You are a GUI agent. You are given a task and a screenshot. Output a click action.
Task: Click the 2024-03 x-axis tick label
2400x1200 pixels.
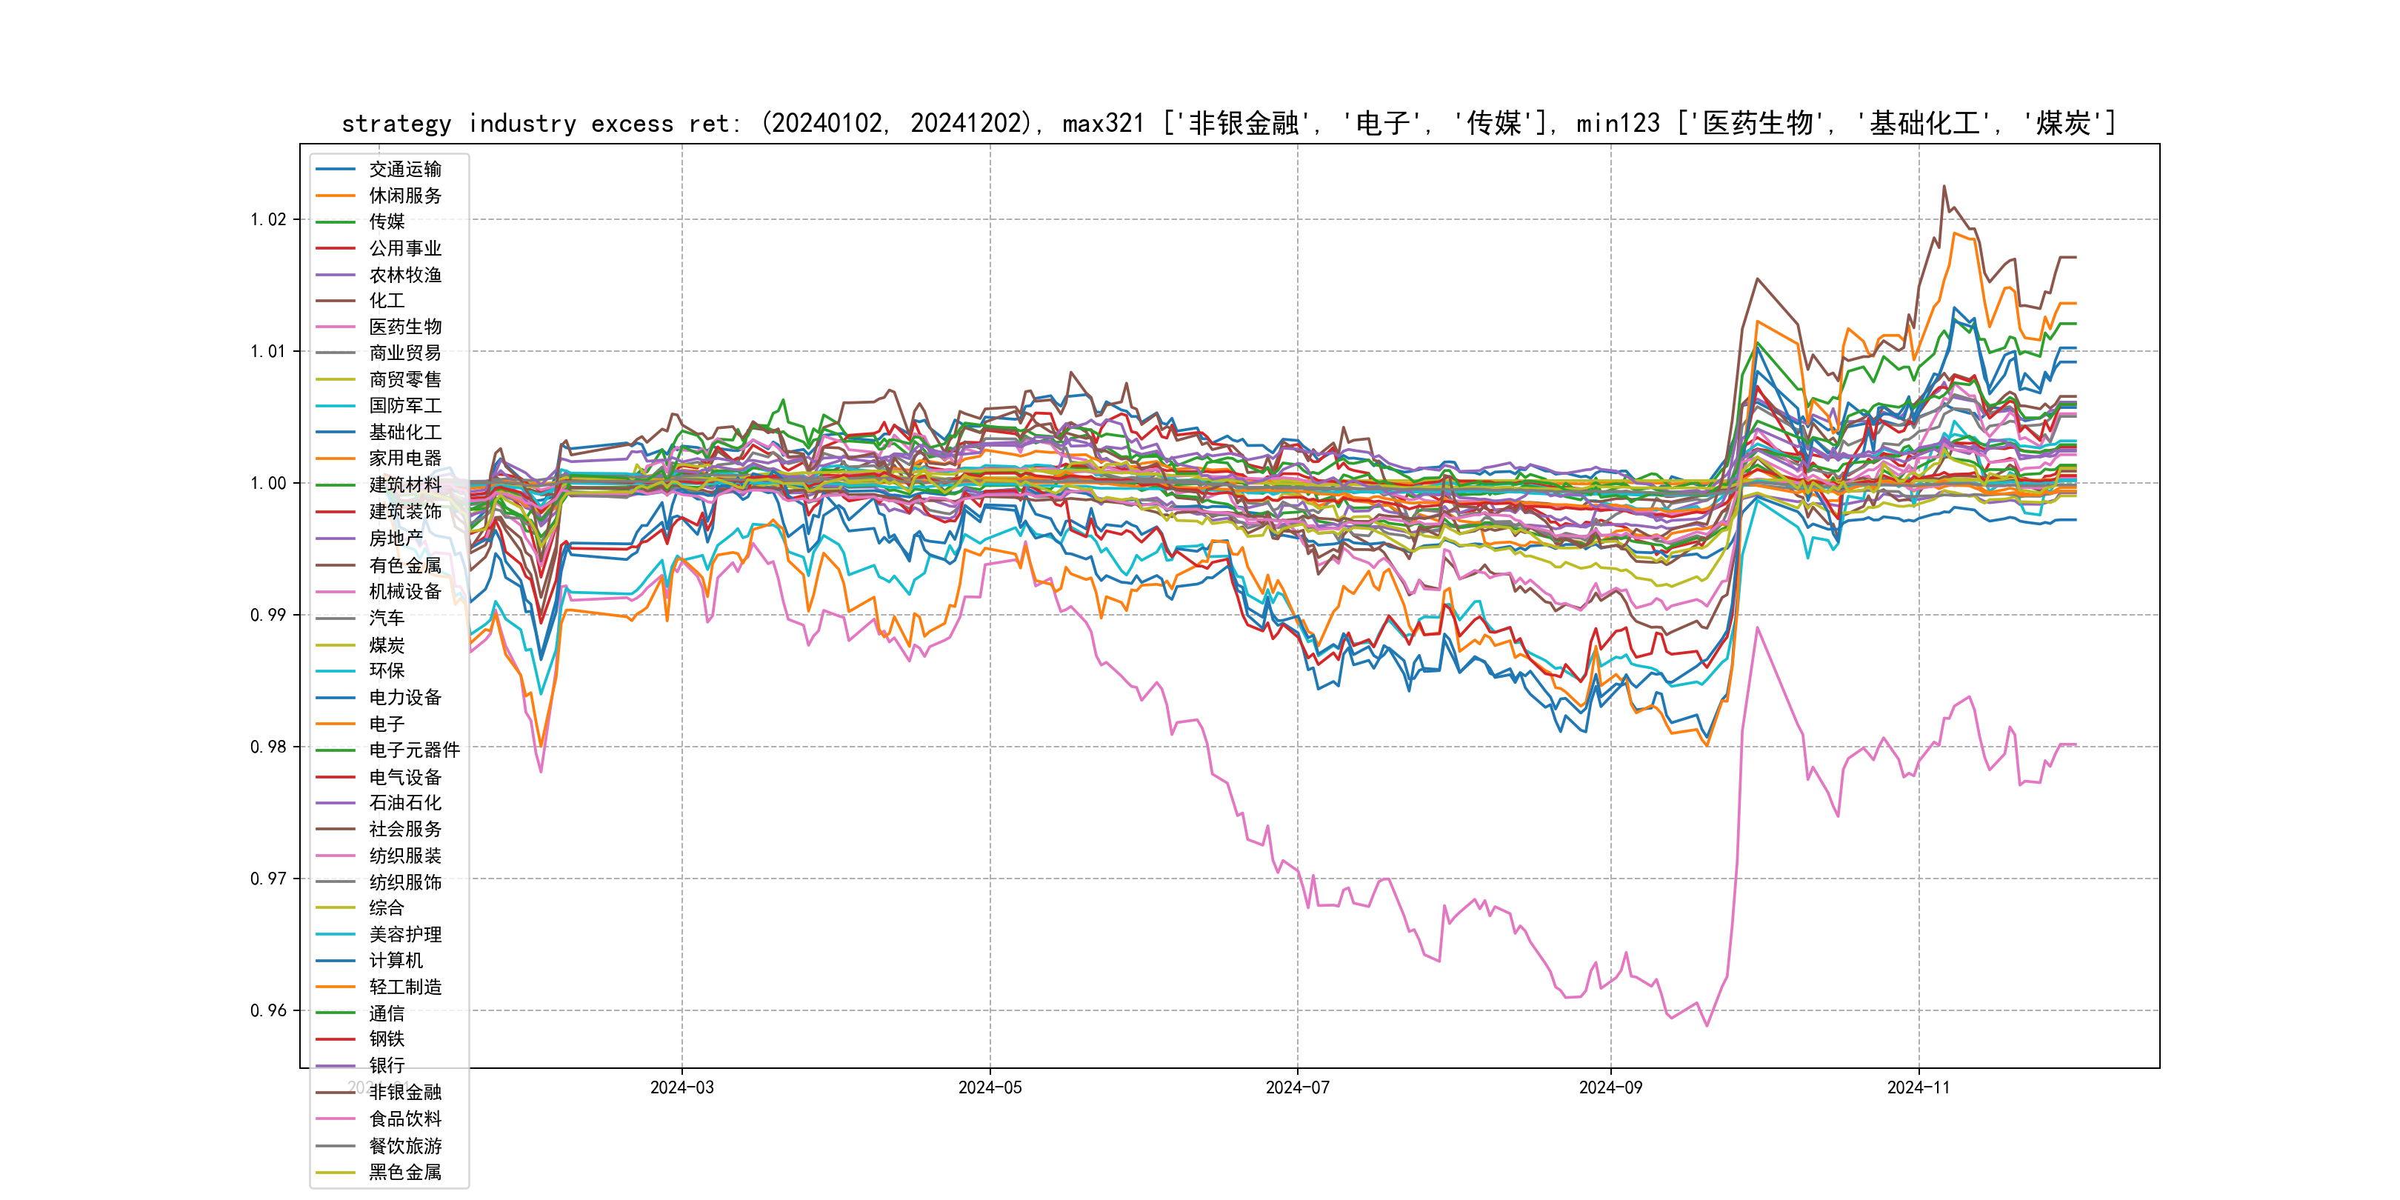(681, 1087)
